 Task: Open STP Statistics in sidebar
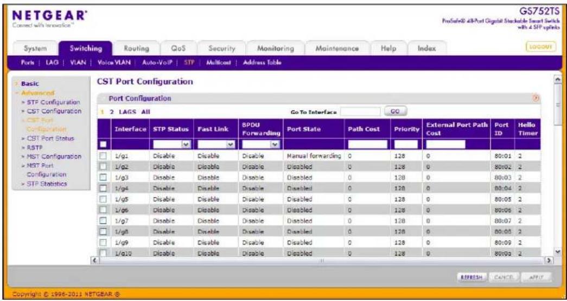(x=47, y=184)
